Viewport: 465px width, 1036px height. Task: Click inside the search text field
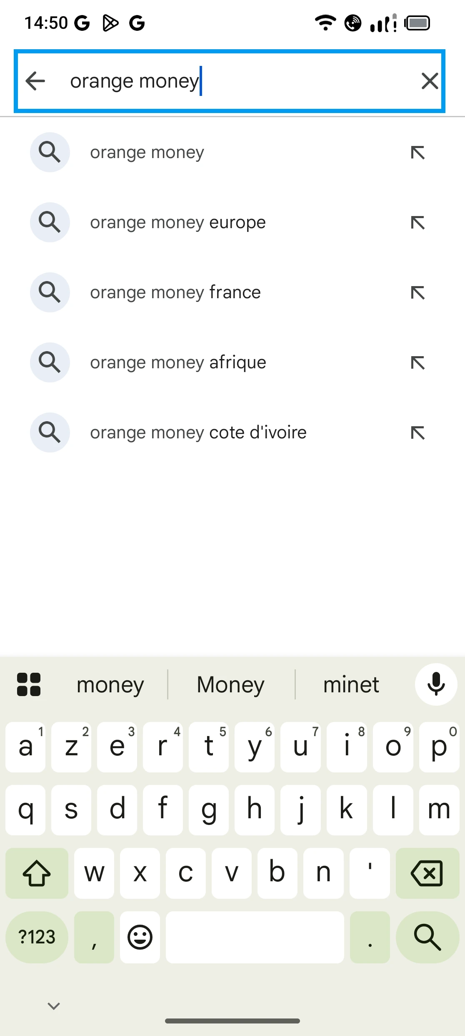(x=233, y=81)
